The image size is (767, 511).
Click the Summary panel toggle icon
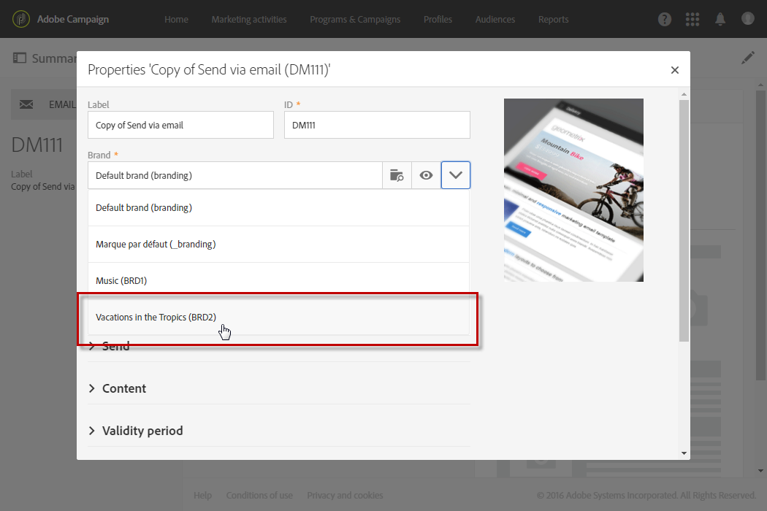20,58
